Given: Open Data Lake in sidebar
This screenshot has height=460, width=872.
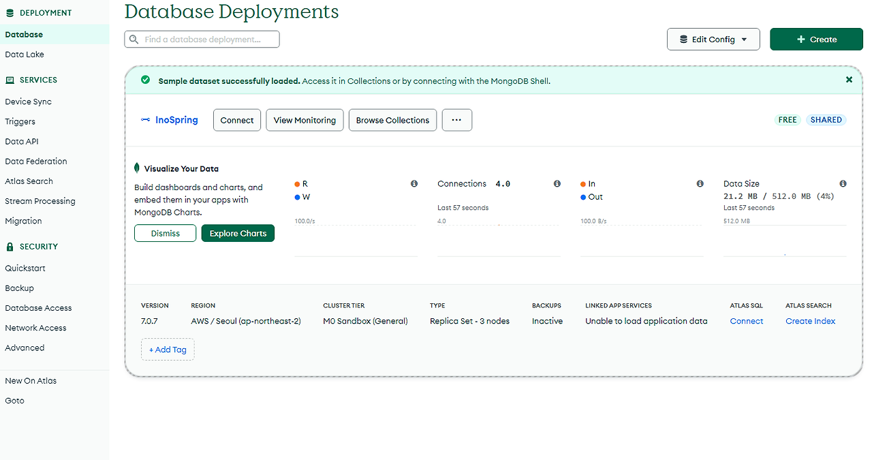Looking at the screenshot, I should pyautogui.click(x=25, y=55).
